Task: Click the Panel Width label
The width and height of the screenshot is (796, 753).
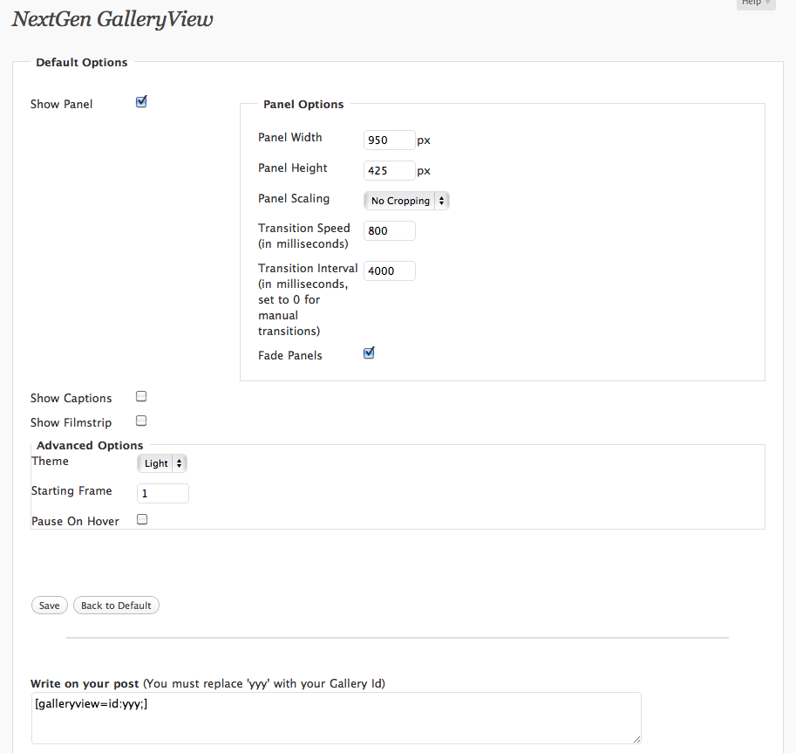Action: coord(289,137)
